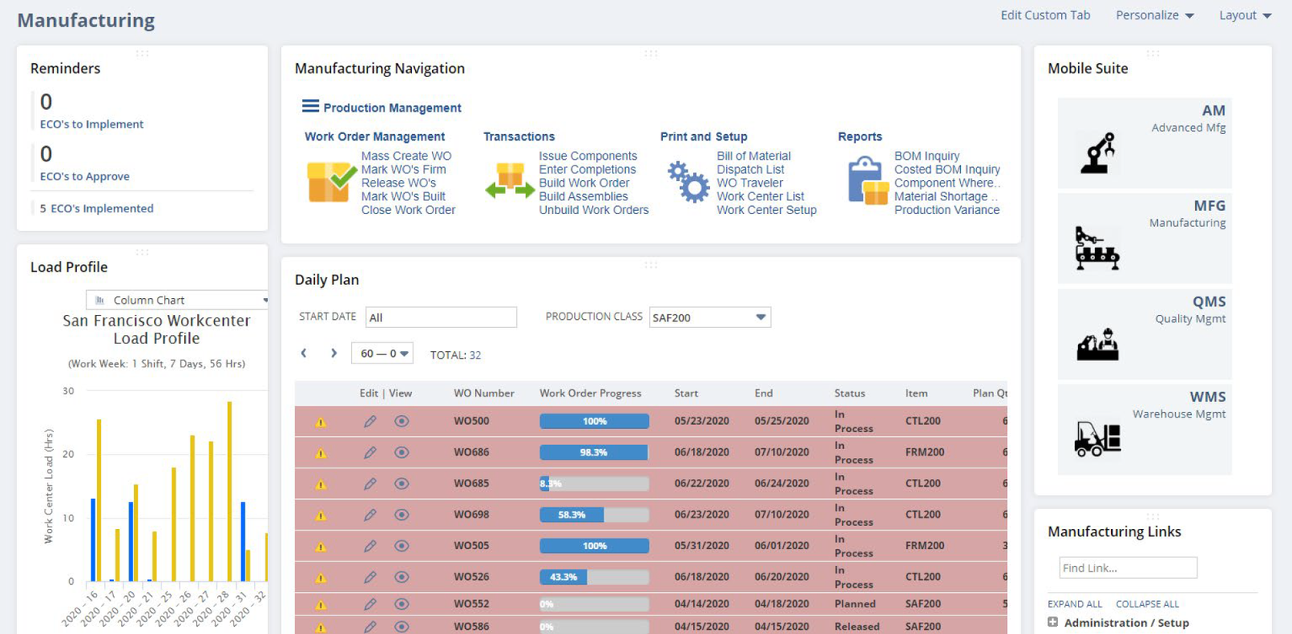Open the Manufacturing conveyor icon tile
This screenshot has height=634, width=1292.
point(1097,248)
